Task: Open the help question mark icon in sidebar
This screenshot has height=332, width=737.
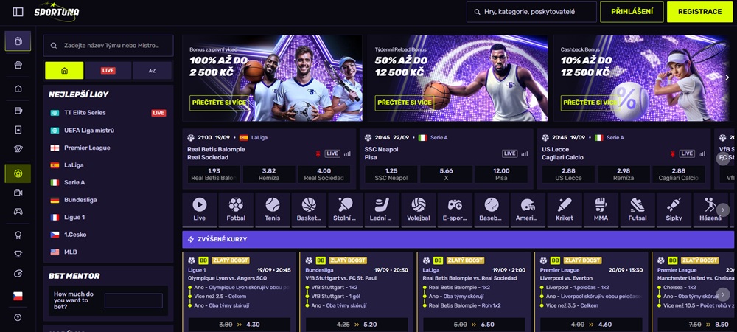Action: (18, 317)
